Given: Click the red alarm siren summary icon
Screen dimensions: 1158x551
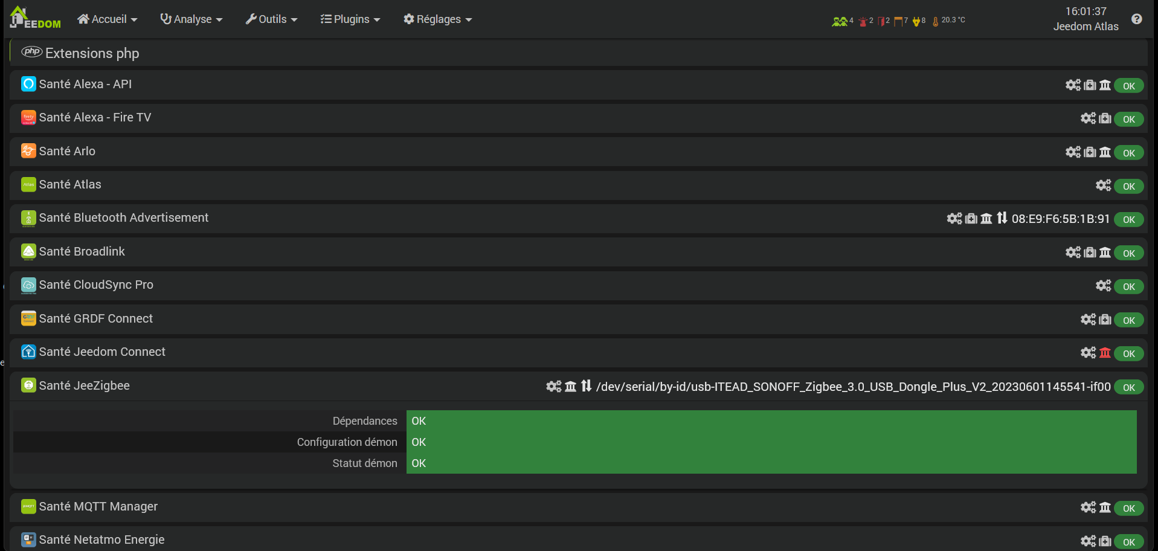Looking at the screenshot, I should click(x=863, y=21).
